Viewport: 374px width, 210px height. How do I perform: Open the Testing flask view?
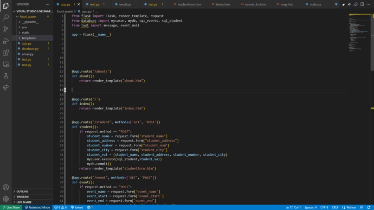pyautogui.click(x=6, y=76)
